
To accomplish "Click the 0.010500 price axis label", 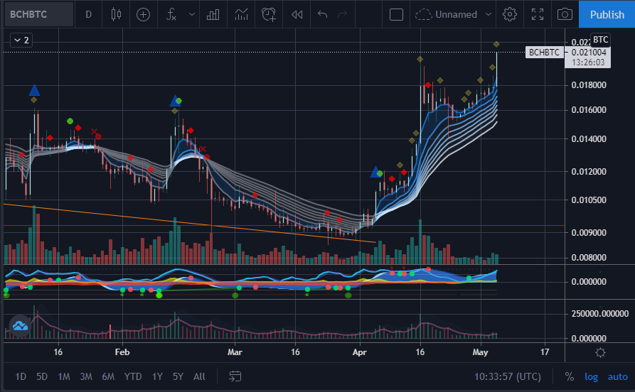I will click(589, 200).
